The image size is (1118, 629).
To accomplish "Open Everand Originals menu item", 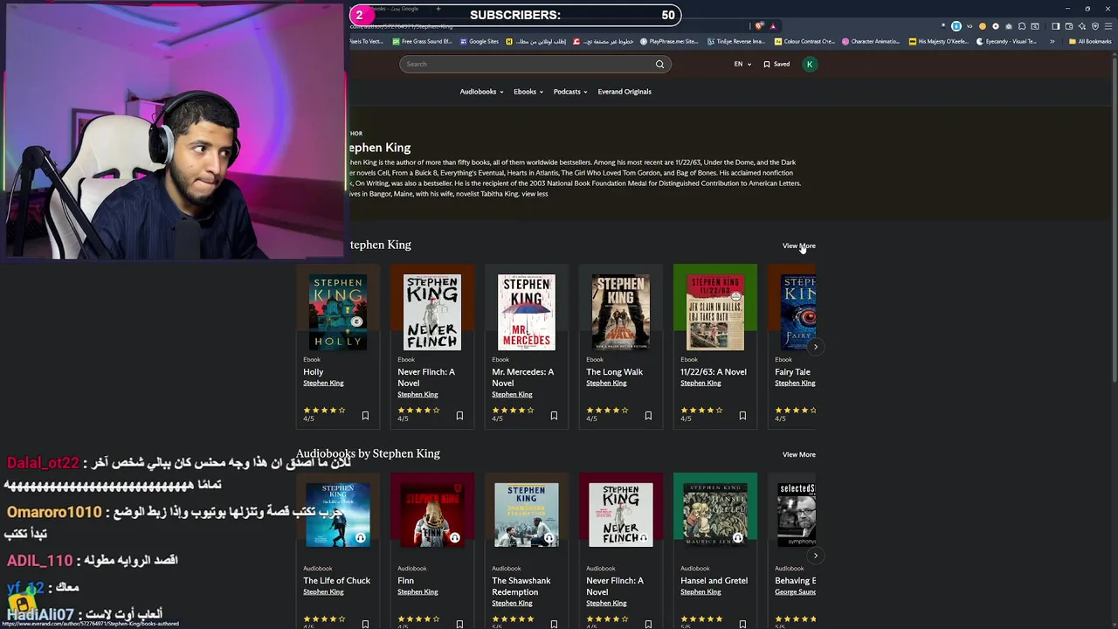I will (x=625, y=92).
